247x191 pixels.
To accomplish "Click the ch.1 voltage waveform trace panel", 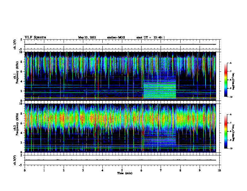I will click(122, 44).
